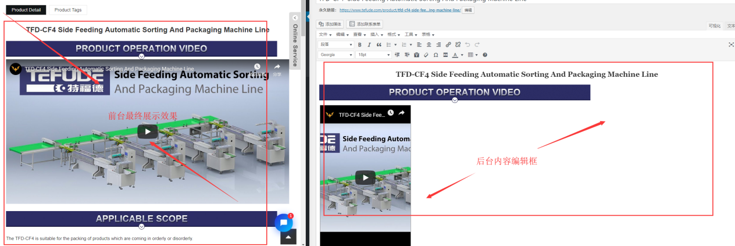Clear formatting with the eraser icon
This screenshot has width=735, height=246.
tap(426, 55)
